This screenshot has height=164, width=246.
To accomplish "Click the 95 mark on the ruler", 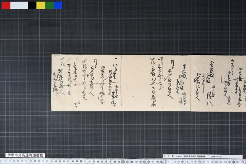I will pyautogui.click(x=102, y=162).
